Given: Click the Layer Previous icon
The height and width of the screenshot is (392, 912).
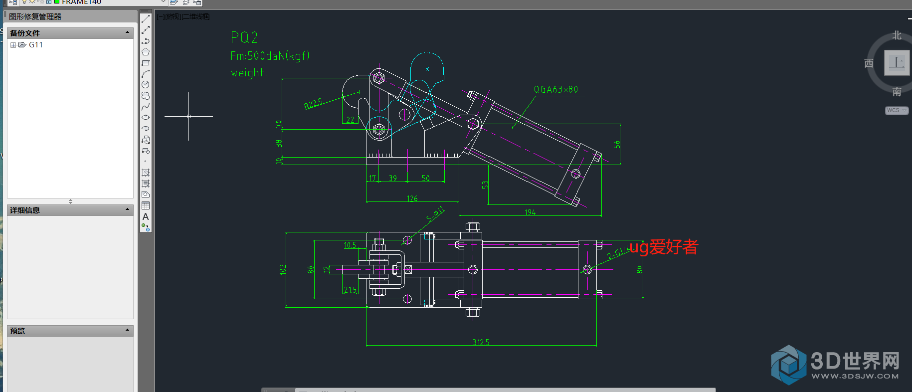Looking at the screenshot, I should click(x=185, y=2).
